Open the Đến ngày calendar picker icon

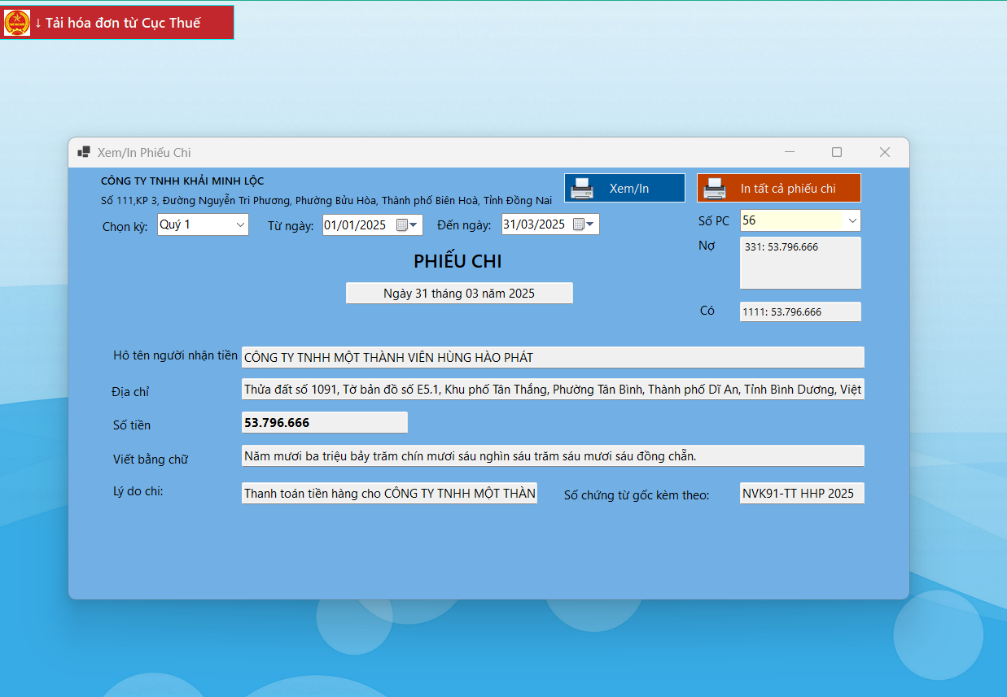pos(584,225)
